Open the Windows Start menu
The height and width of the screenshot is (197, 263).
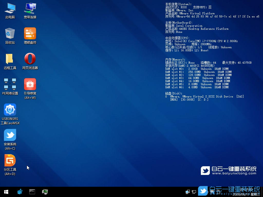coord(6,191)
